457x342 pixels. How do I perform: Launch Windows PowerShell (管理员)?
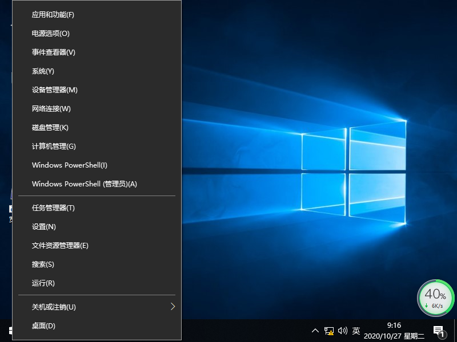pyautogui.click(x=85, y=184)
